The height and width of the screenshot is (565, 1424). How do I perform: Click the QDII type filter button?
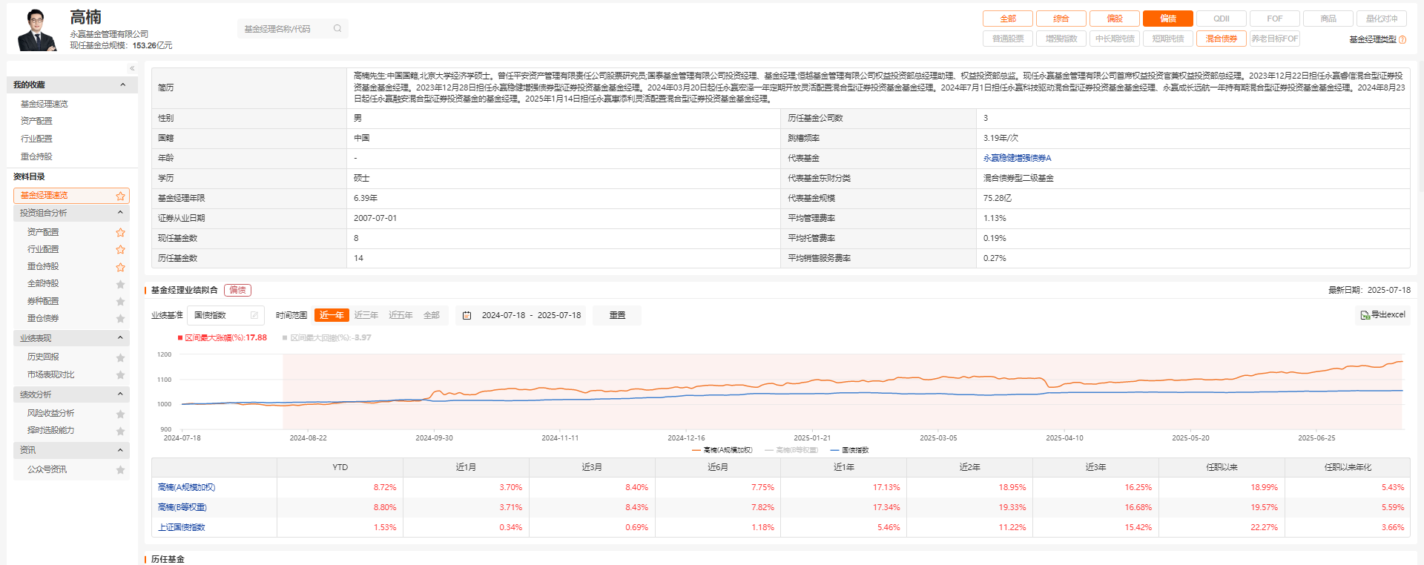pyautogui.click(x=1222, y=19)
